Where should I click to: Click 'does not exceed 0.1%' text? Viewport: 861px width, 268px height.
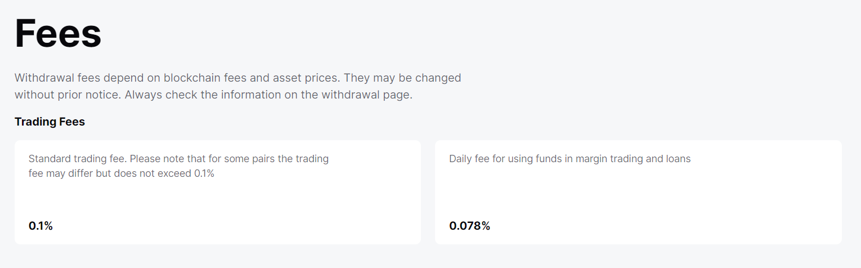(164, 173)
